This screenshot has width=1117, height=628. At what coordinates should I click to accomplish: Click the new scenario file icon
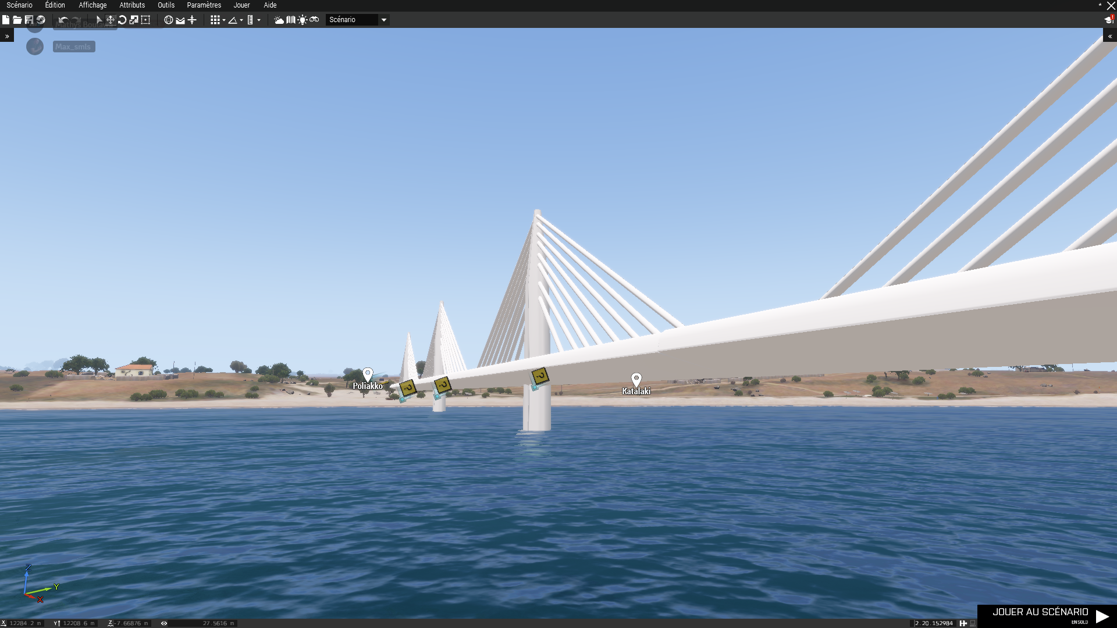click(6, 20)
